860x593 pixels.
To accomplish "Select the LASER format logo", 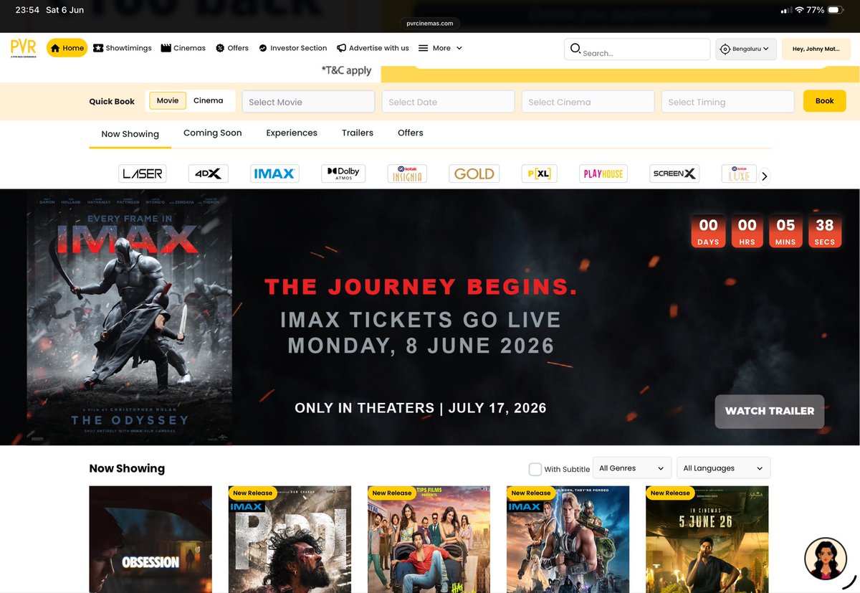I will click(143, 174).
